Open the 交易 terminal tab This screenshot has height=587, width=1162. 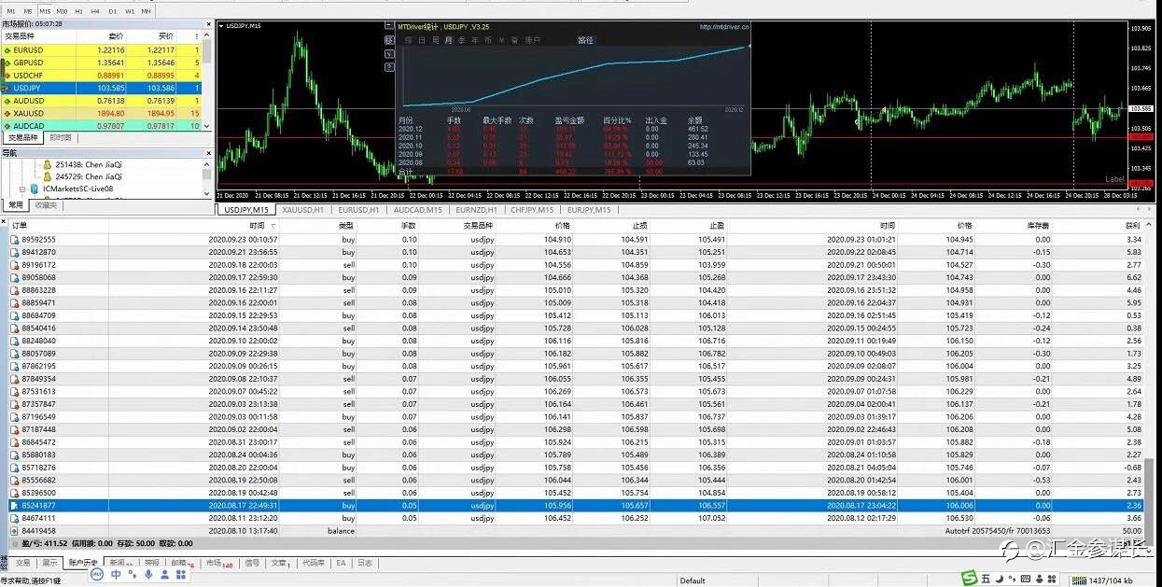(23, 563)
